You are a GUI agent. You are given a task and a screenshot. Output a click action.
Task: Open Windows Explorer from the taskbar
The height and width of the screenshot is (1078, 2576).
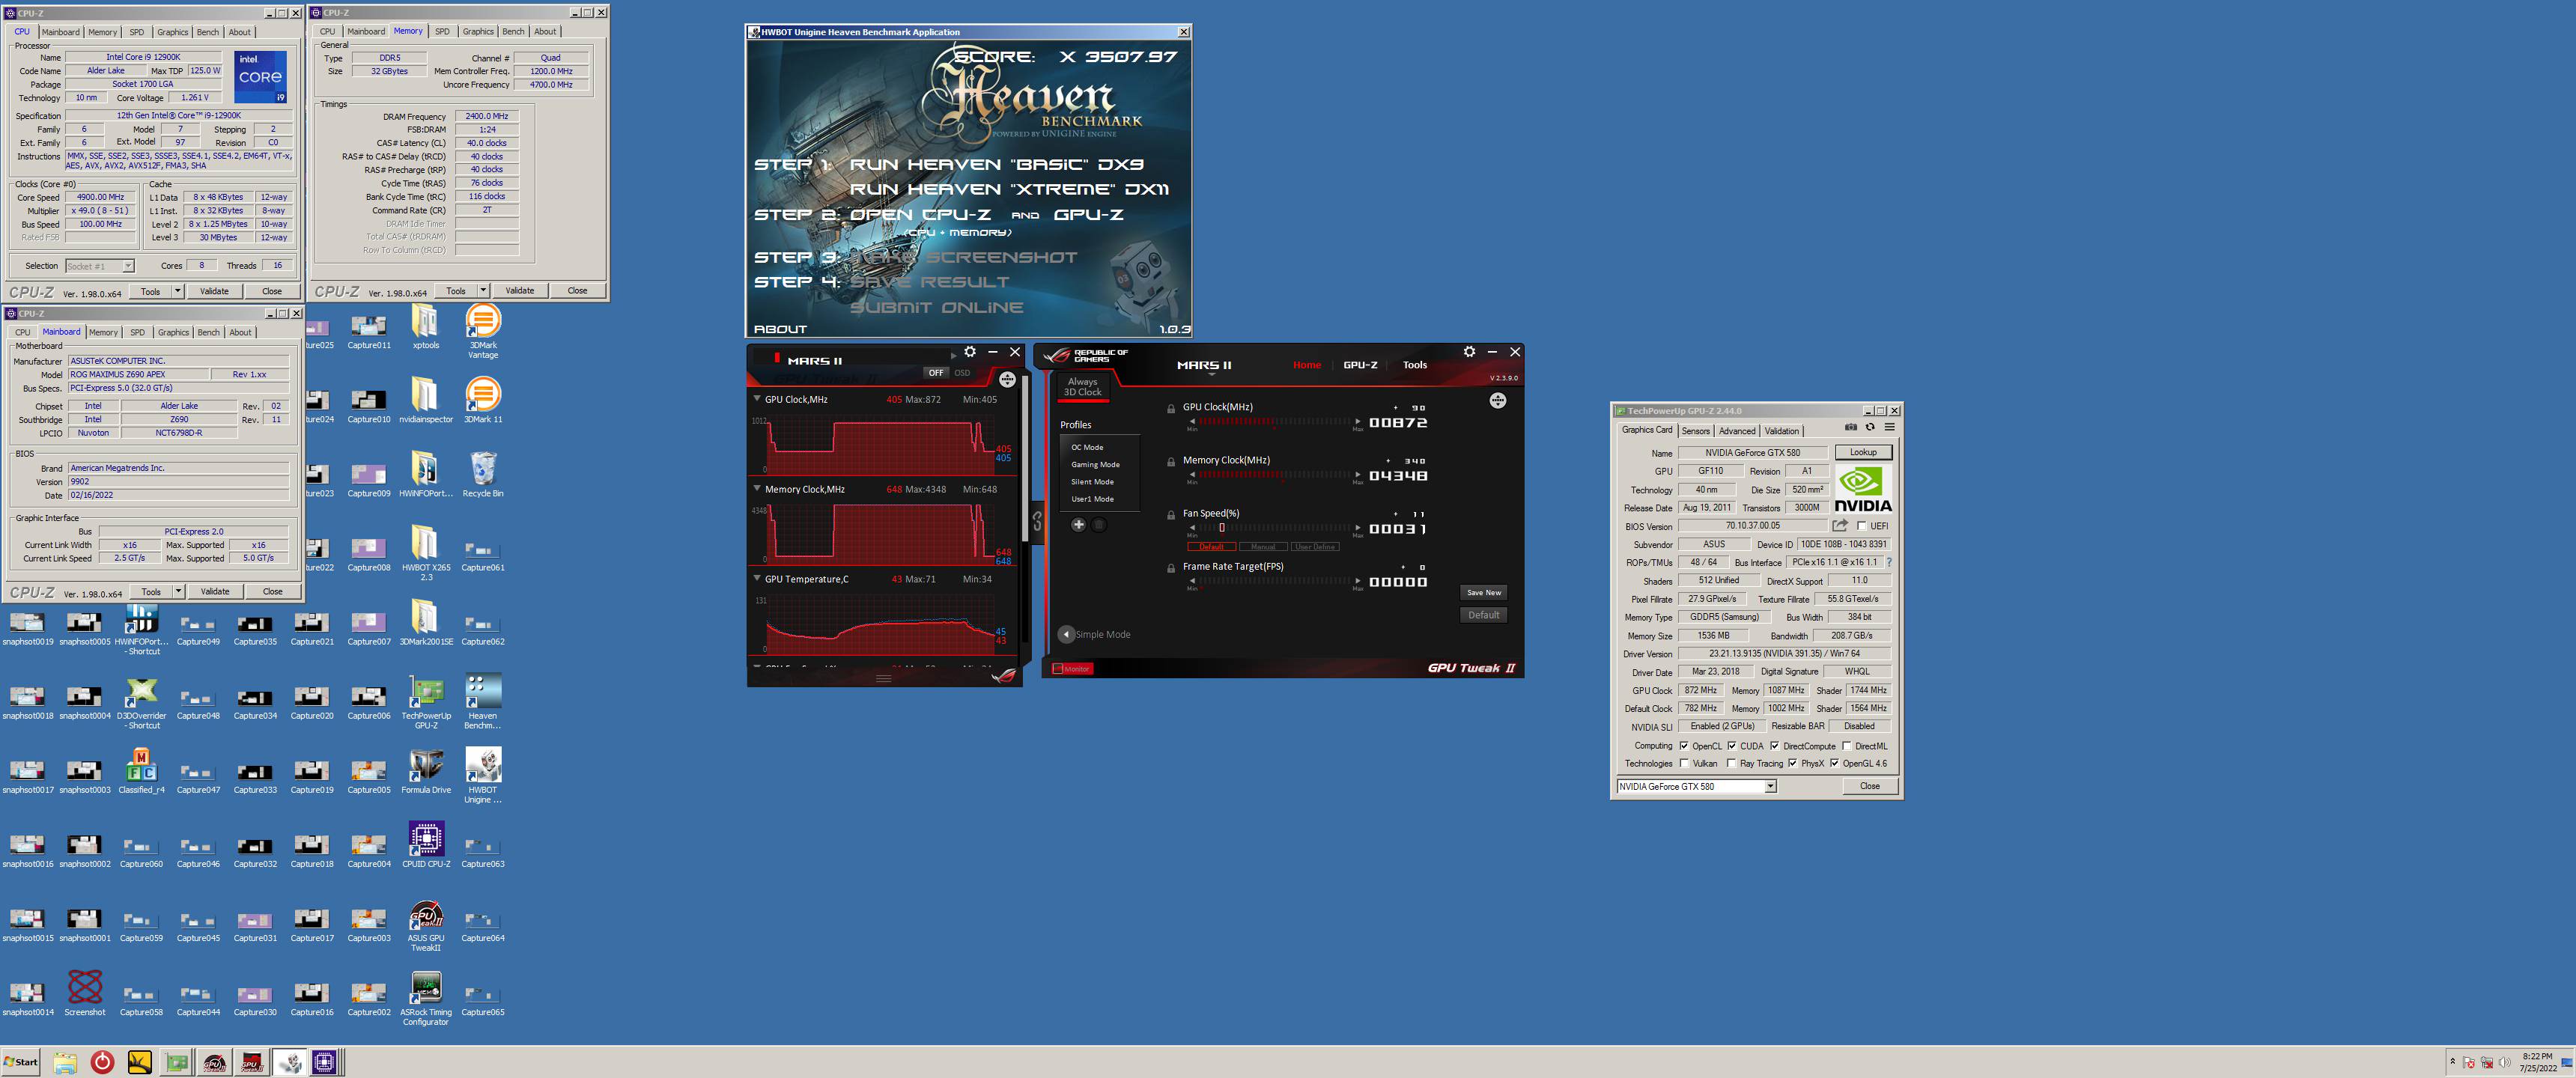(65, 1062)
